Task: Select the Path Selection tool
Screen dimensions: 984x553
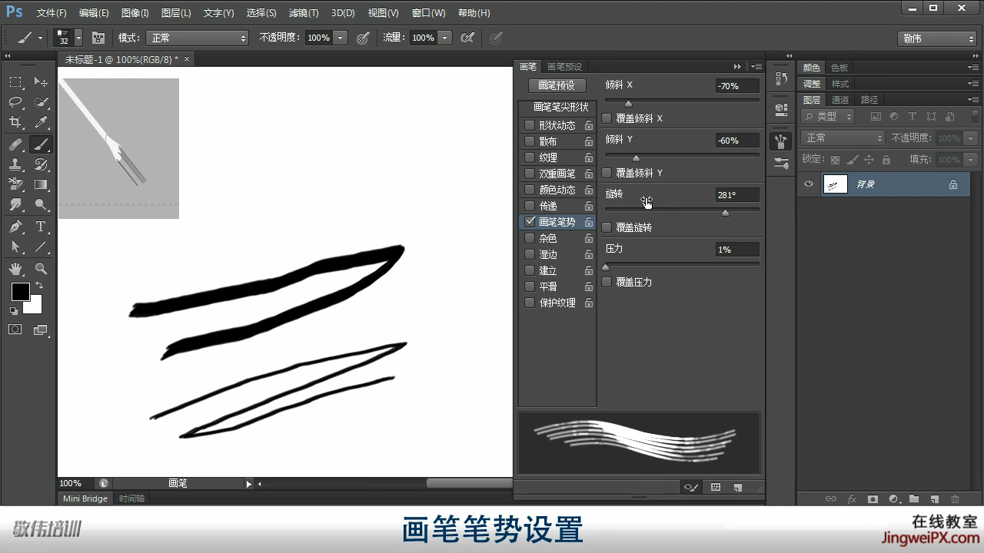Action: pos(15,247)
